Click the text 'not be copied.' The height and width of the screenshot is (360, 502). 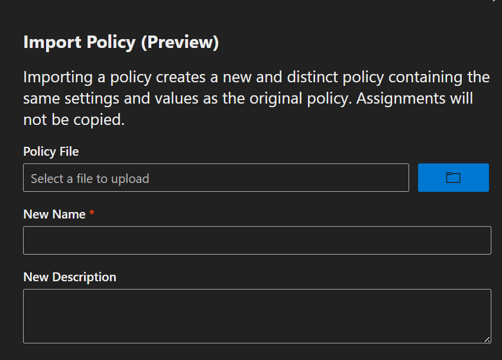(x=74, y=120)
